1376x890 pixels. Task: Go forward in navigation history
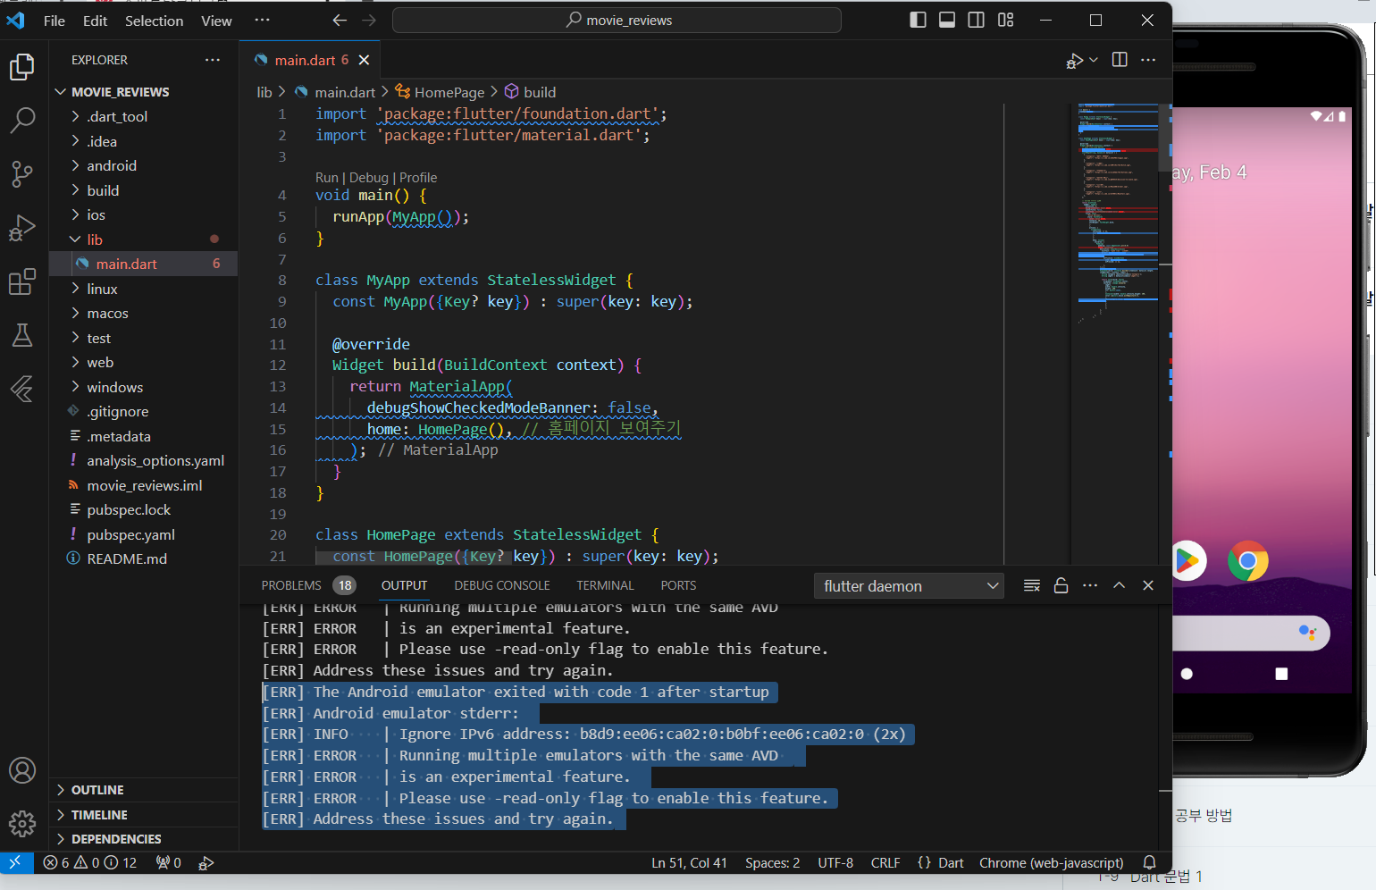click(x=369, y=21)
